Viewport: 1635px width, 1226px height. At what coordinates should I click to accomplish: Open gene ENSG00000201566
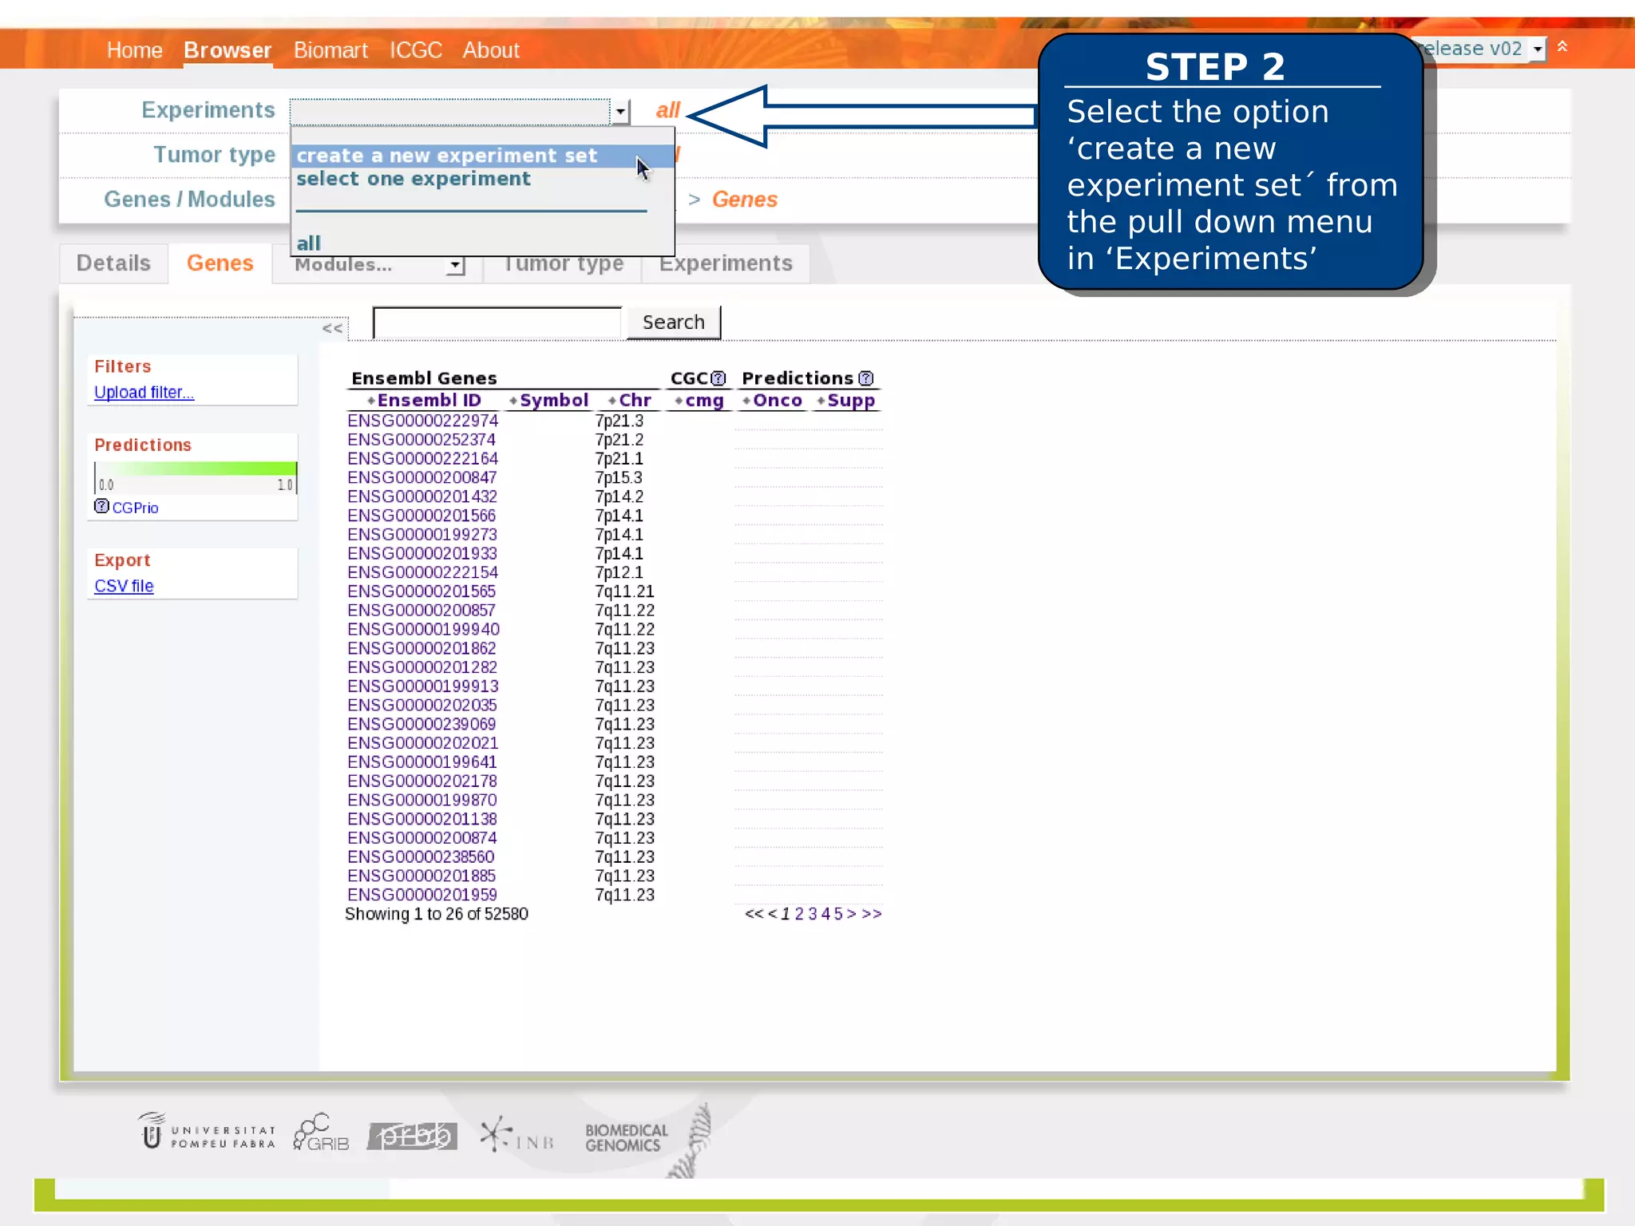[x=422, y=516]
